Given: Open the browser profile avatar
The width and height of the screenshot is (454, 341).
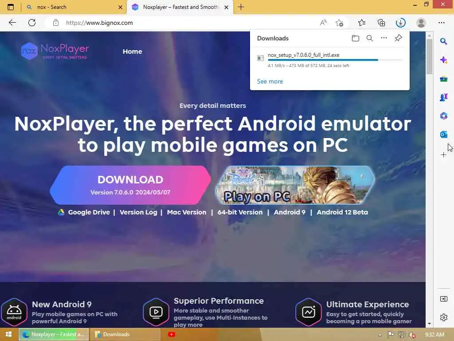Looking at the screenshot, I should click(421, 23).
